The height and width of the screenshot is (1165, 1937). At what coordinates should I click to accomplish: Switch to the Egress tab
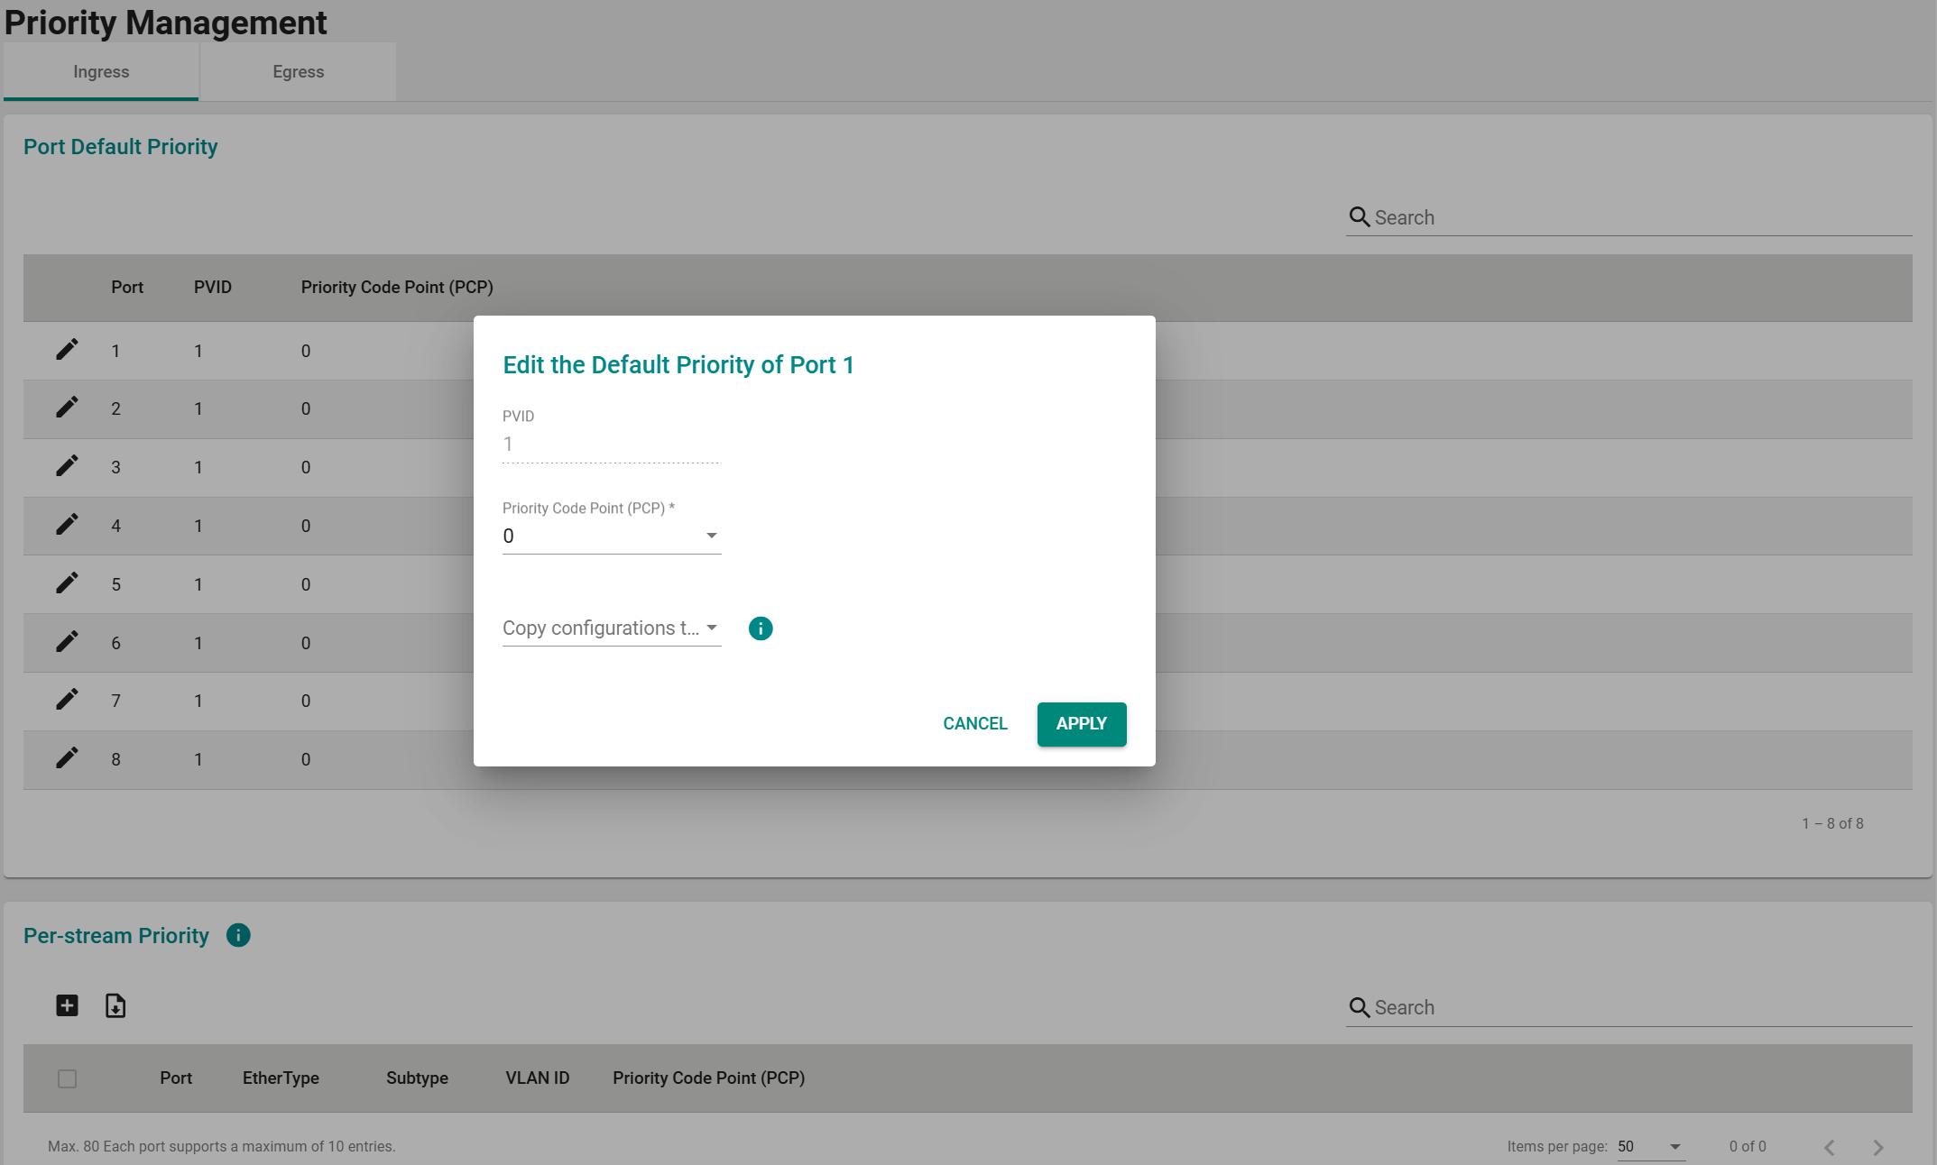[298, 72]
